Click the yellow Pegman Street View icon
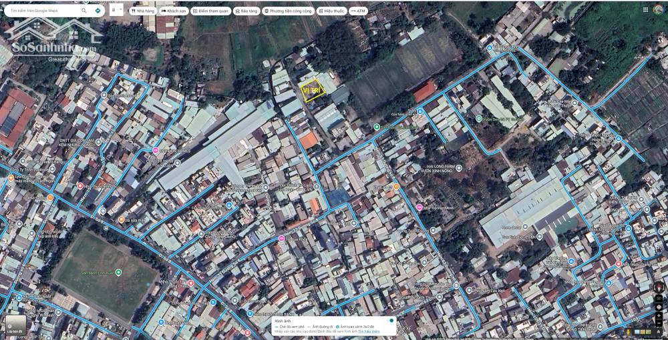The width and height of the screenshot is (668, 340). 629,331
